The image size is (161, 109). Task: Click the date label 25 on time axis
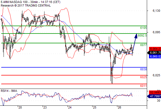(95, 107)
